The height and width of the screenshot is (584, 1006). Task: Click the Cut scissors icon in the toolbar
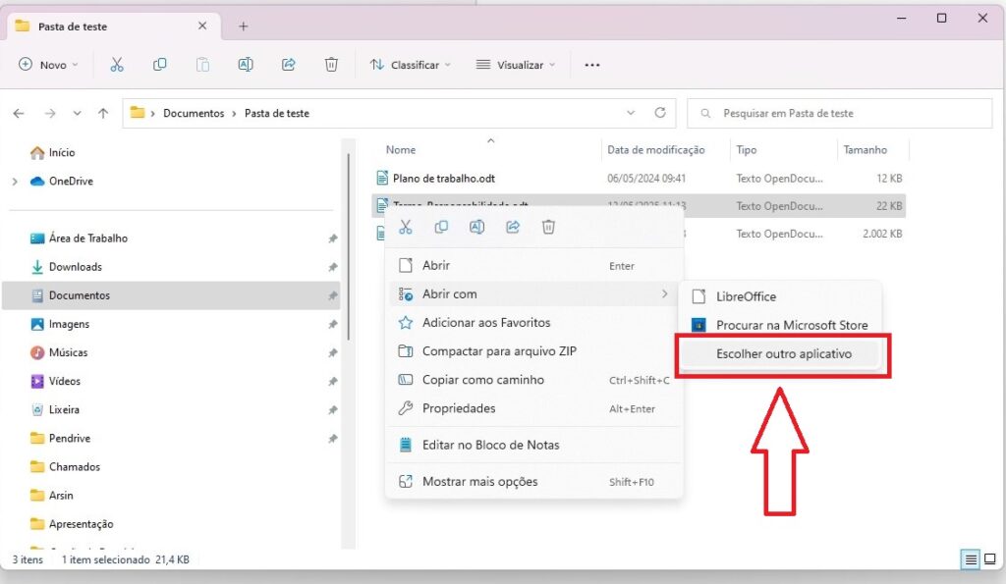117,65
